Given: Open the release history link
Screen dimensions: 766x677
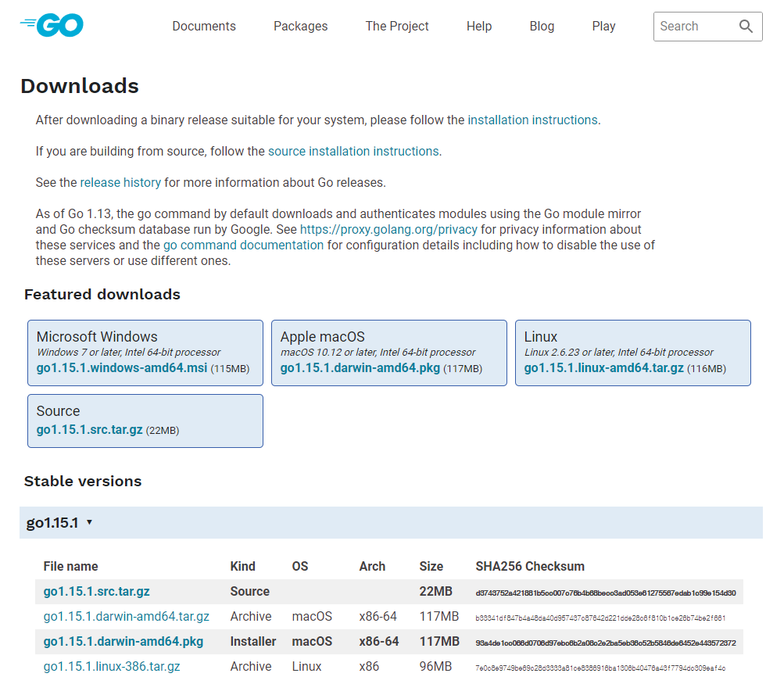Looking at the screenshot, I should tap(120, 183).
